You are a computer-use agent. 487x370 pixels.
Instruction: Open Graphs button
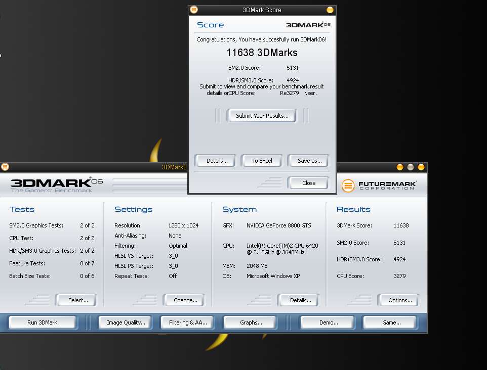pyautogui.click(x=251, y=322)
